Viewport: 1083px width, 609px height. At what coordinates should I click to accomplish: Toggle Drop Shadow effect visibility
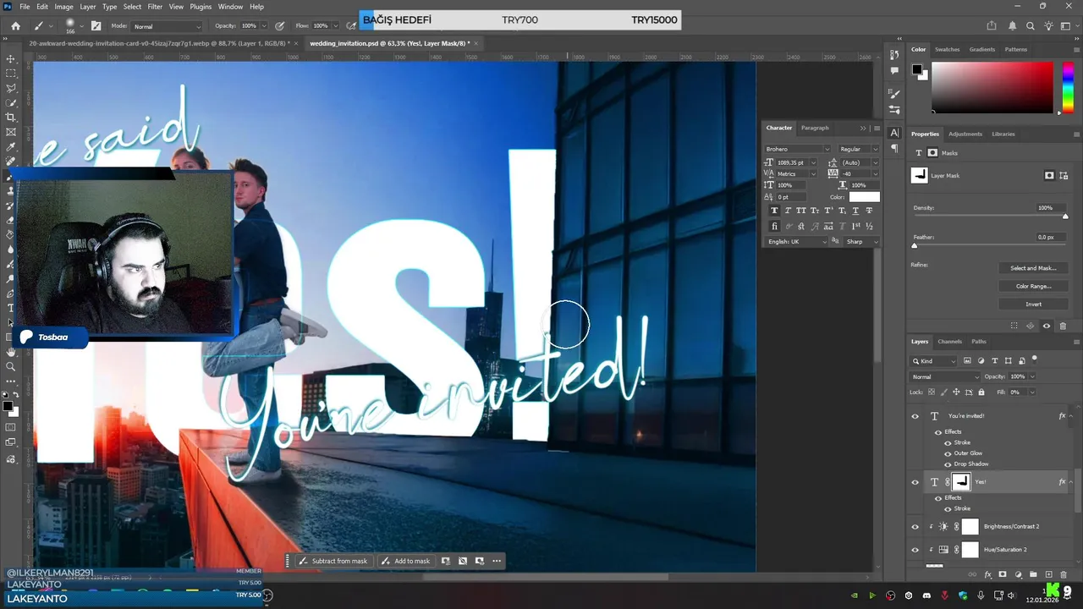pos(948,464)
